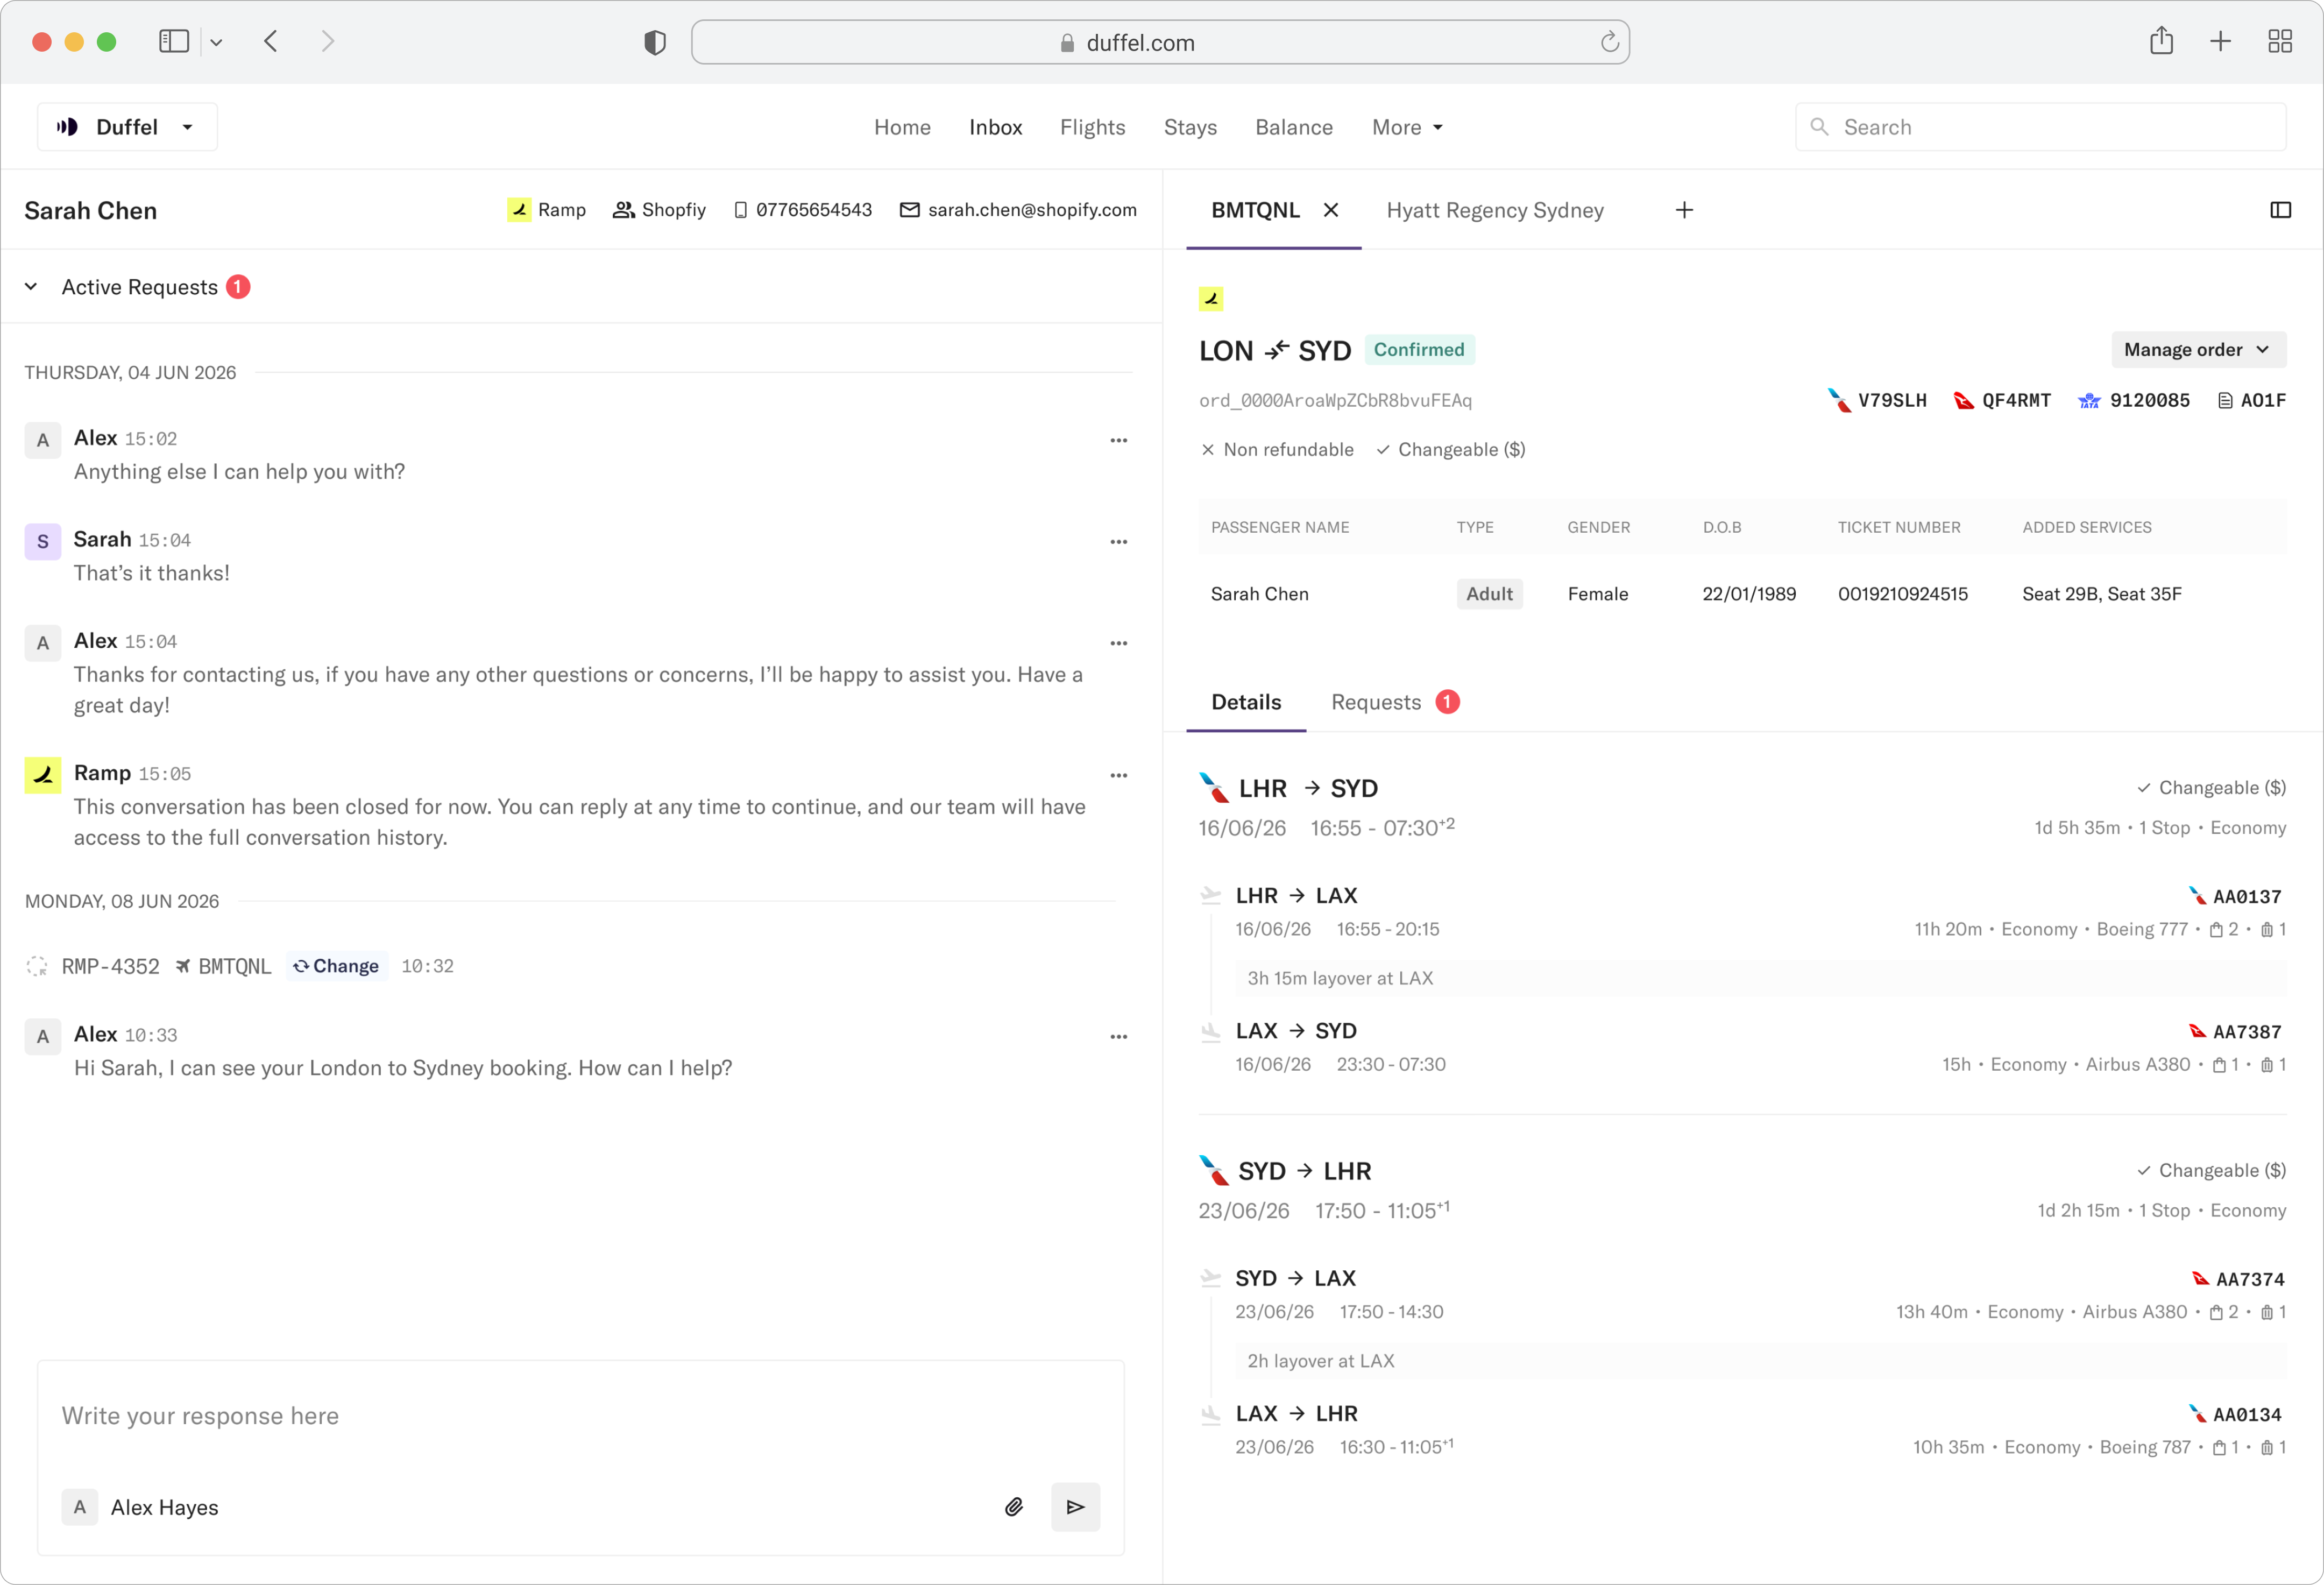Viewport: 2324px width, 1585px height.
Task: Collapse the Active Requests section chevron
Action: pos(31,287)
